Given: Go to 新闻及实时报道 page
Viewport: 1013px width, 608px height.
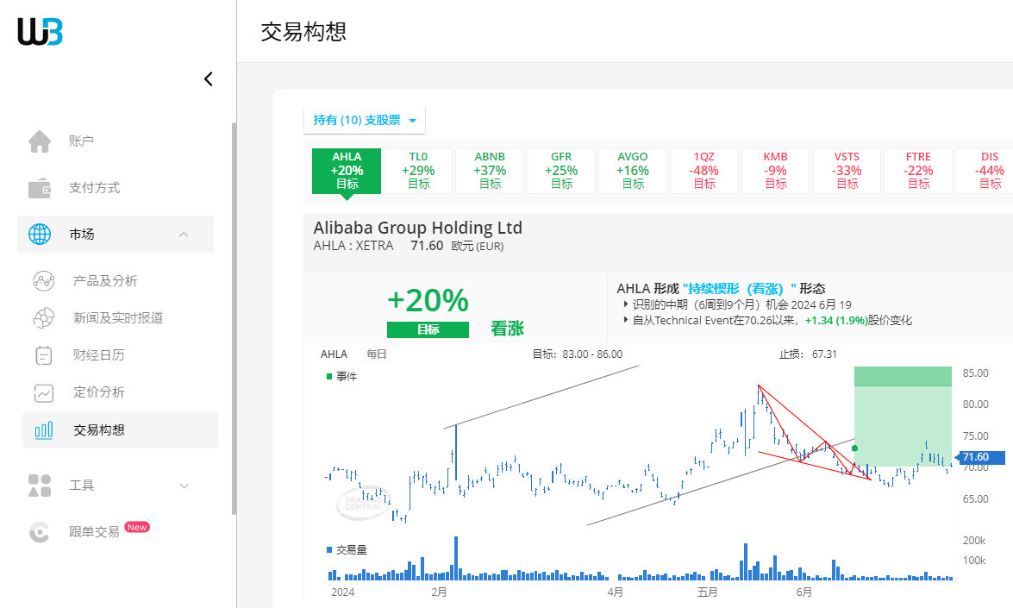Looking at the screenshot, I should point(118,318).
